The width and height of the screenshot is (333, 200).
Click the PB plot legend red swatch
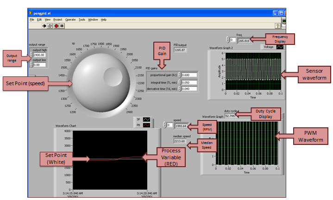click(146, 125)
